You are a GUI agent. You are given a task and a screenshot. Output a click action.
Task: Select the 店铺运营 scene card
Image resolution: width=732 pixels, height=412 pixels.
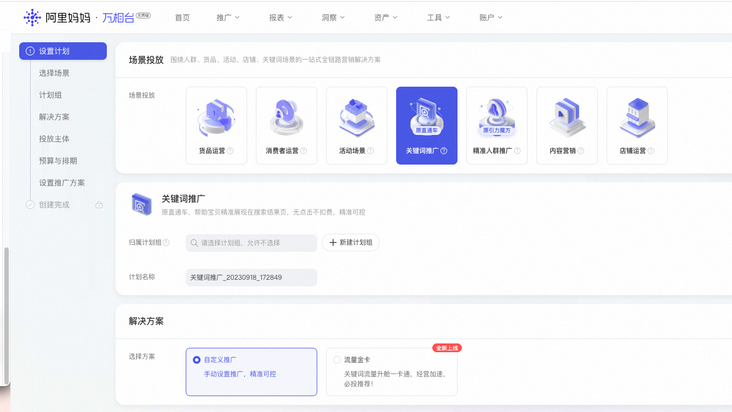pyautogui.click(x=637, y=126)
